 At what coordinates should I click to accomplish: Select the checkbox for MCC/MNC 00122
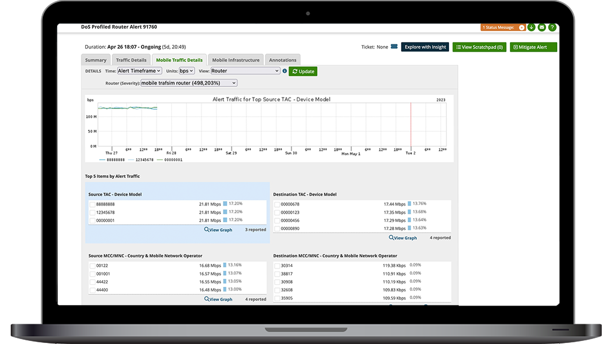coord(92,266)
